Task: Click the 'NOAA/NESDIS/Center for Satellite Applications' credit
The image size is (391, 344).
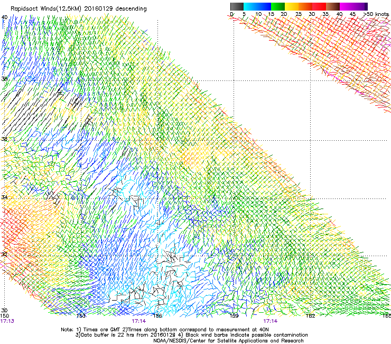Action: tap(228, 341)
